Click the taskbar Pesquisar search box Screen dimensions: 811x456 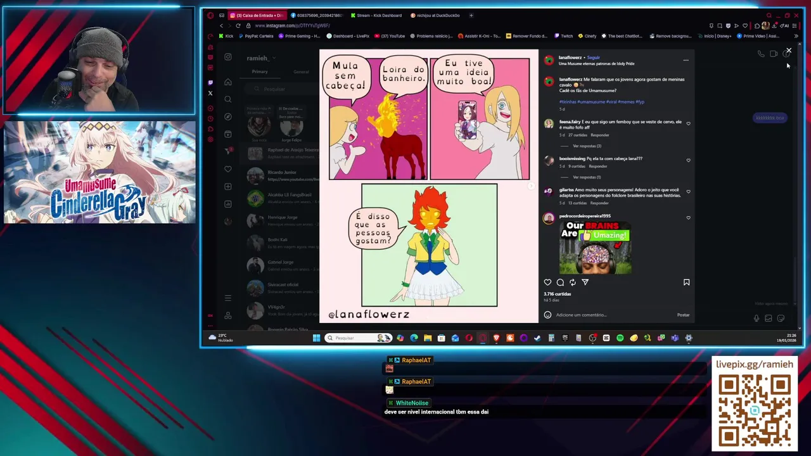358,338
